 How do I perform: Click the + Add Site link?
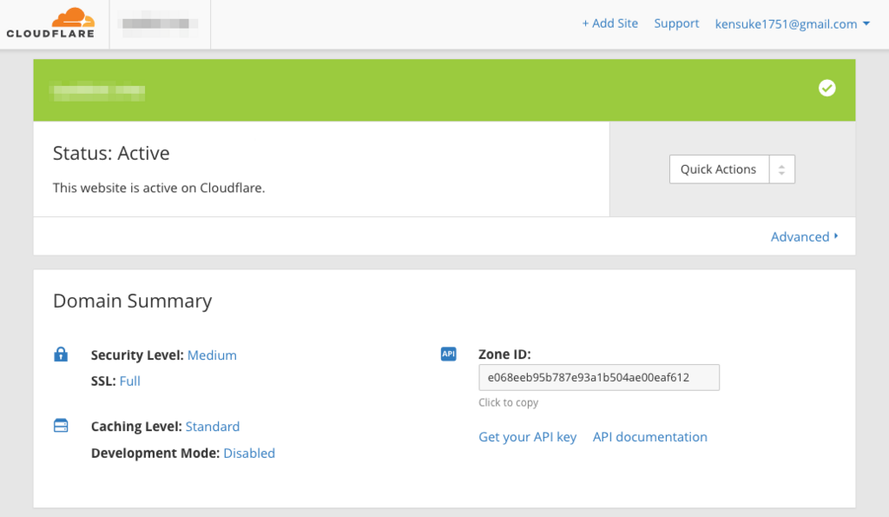(609, 23)
